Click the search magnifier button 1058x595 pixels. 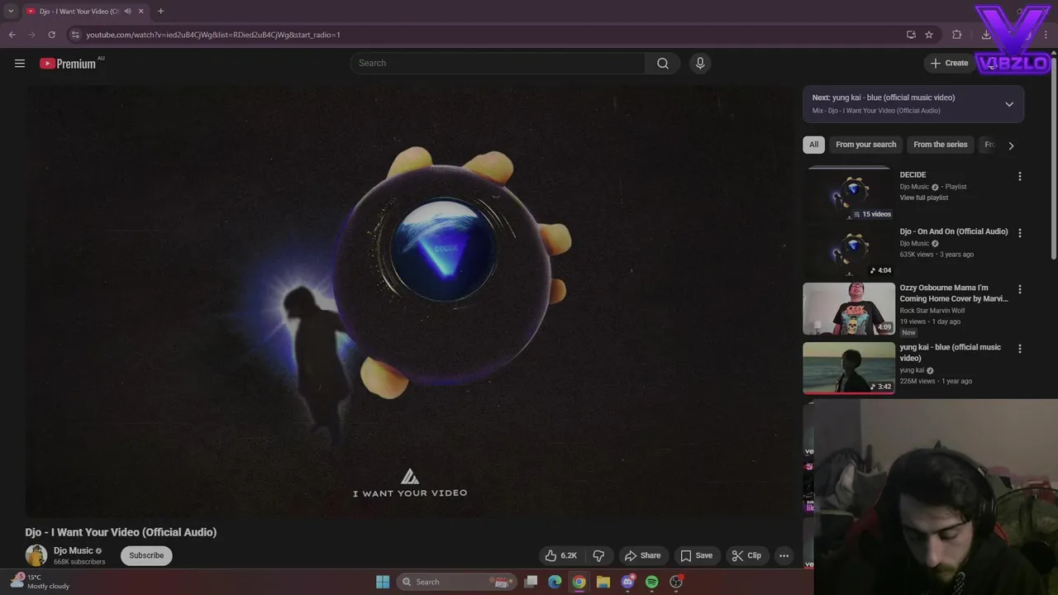click(x=663, y=63)
